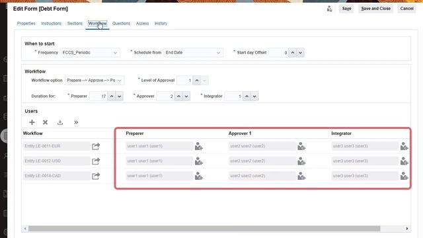
Task: Click the scrollbar left arrow
Action: pyautogui.click(x=25, y=229)
